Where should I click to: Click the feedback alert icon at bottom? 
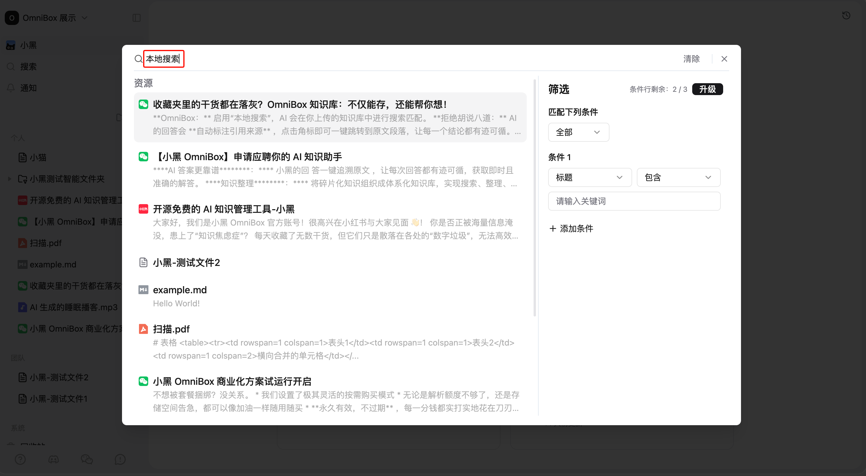(120, 459)
